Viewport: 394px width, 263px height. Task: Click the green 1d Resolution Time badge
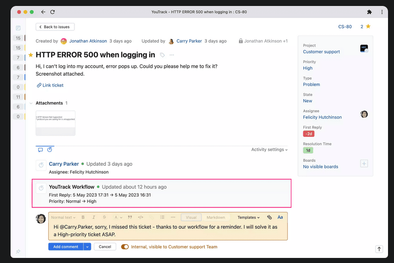(x=308, y=150)
